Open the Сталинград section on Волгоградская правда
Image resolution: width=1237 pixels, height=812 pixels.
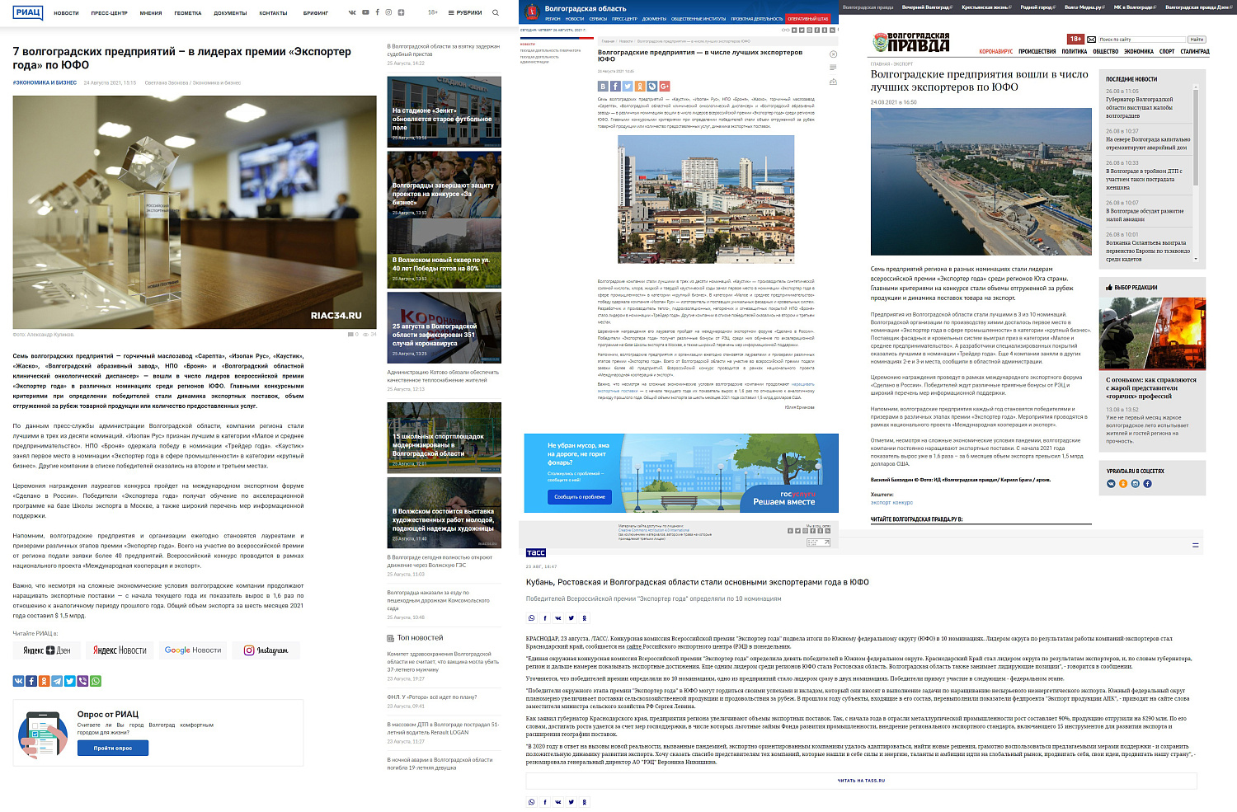(1194, 52)
